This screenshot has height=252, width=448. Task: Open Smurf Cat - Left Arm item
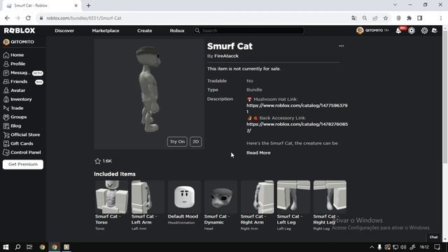148,205
